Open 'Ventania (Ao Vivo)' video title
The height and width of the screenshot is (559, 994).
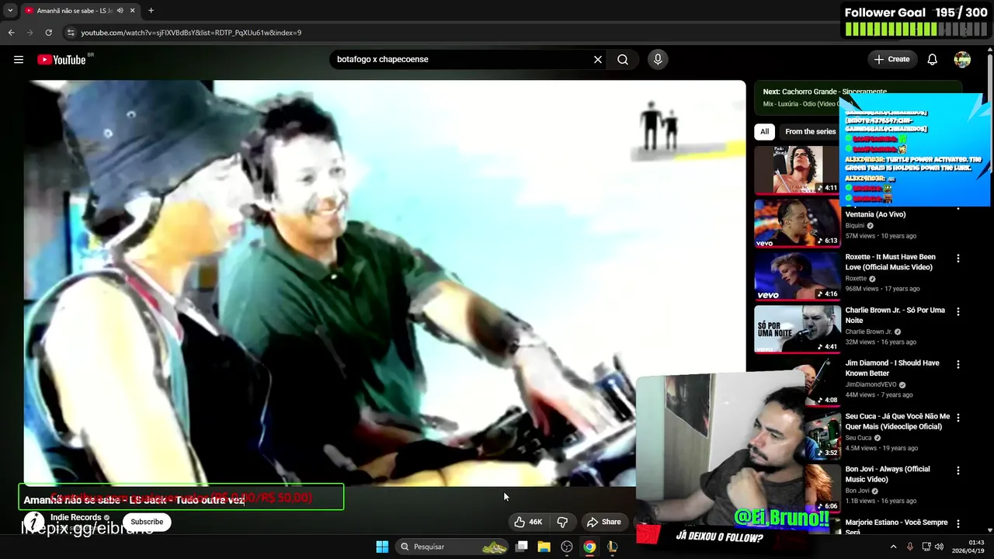point(875,214)
